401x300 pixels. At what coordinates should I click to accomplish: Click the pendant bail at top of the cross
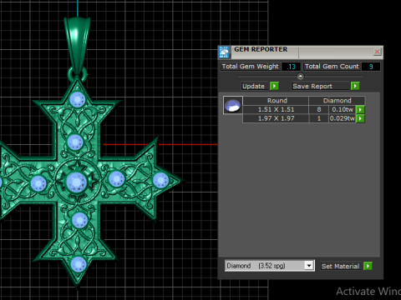(77, 44)
